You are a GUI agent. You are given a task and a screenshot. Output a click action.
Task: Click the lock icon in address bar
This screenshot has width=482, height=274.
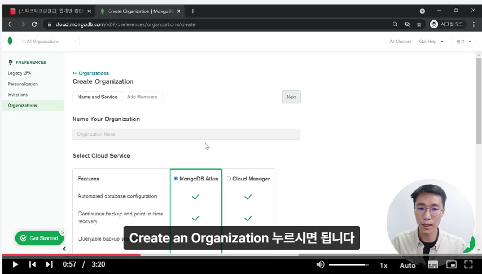[49, 24]
